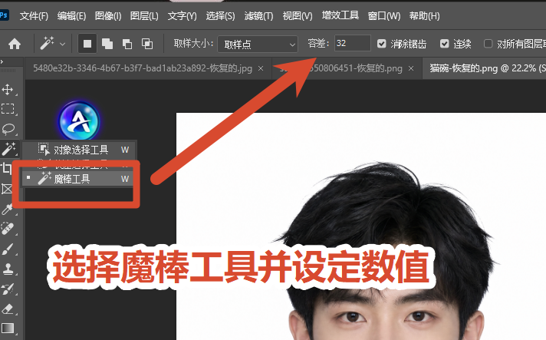This screenshot has width=546, height=340.
Task: Open the 帮助(H) menu
Action: pyautogui.click(x=424, y=15)
